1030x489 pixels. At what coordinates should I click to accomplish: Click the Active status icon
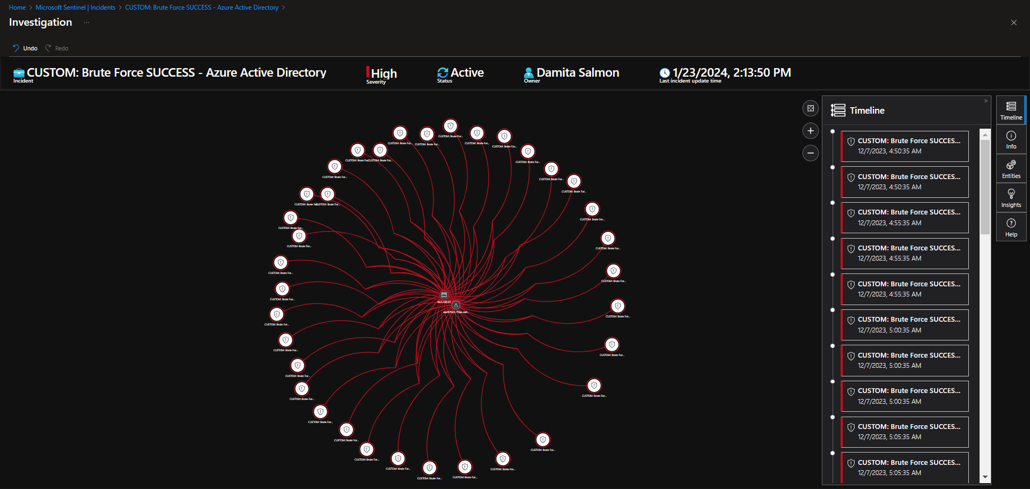click(x=443, y=73)
